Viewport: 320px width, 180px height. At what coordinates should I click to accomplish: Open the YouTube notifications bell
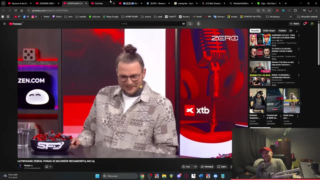click(304, 23)
